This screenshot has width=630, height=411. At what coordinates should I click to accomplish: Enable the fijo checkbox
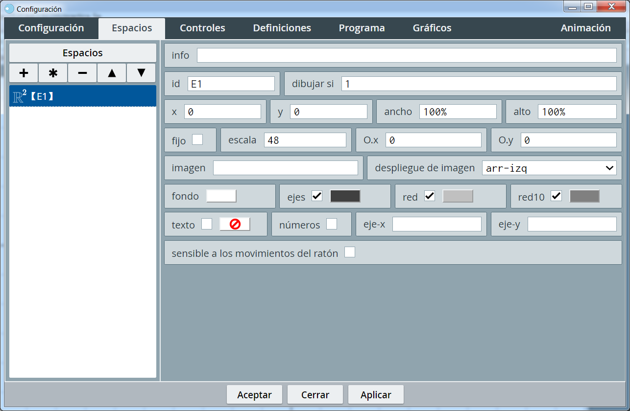[197, 140]
